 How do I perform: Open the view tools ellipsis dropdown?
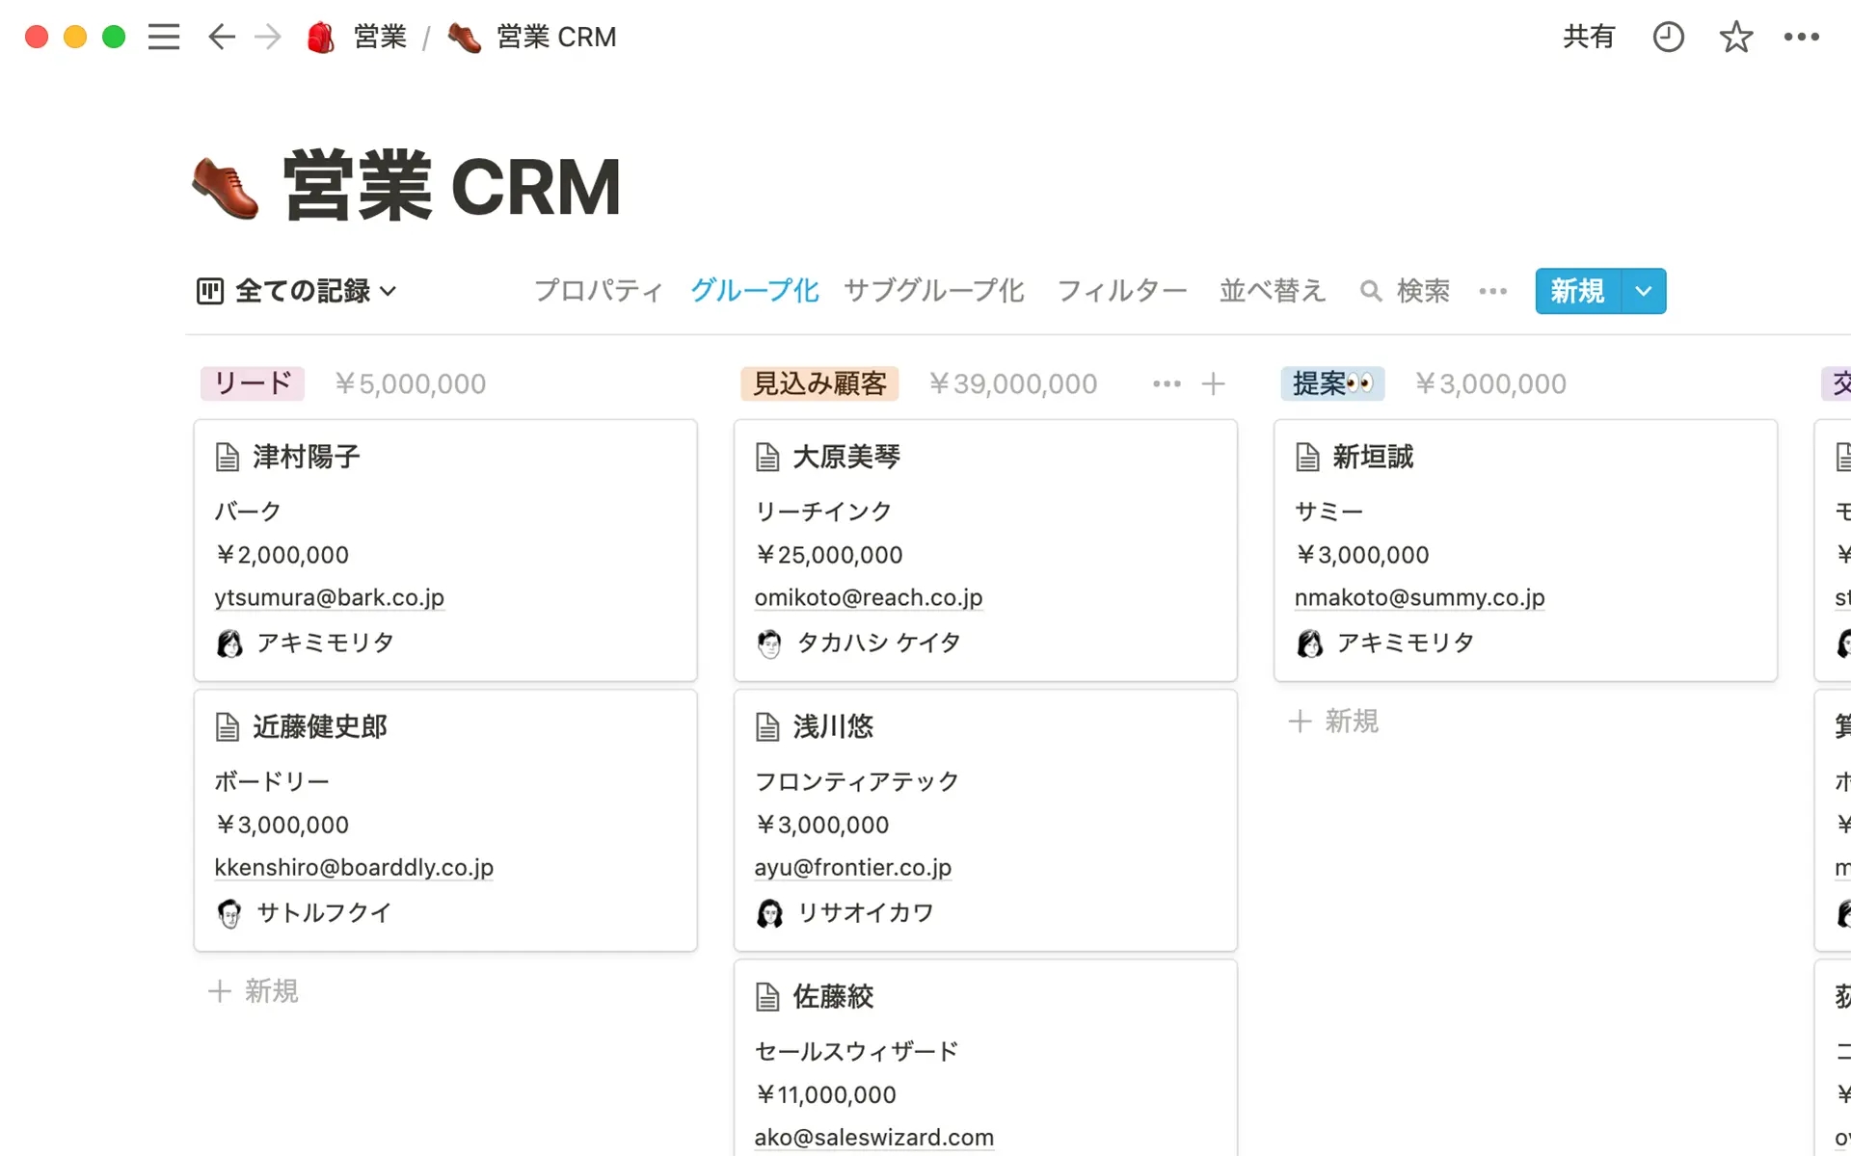coord(1492,291)
